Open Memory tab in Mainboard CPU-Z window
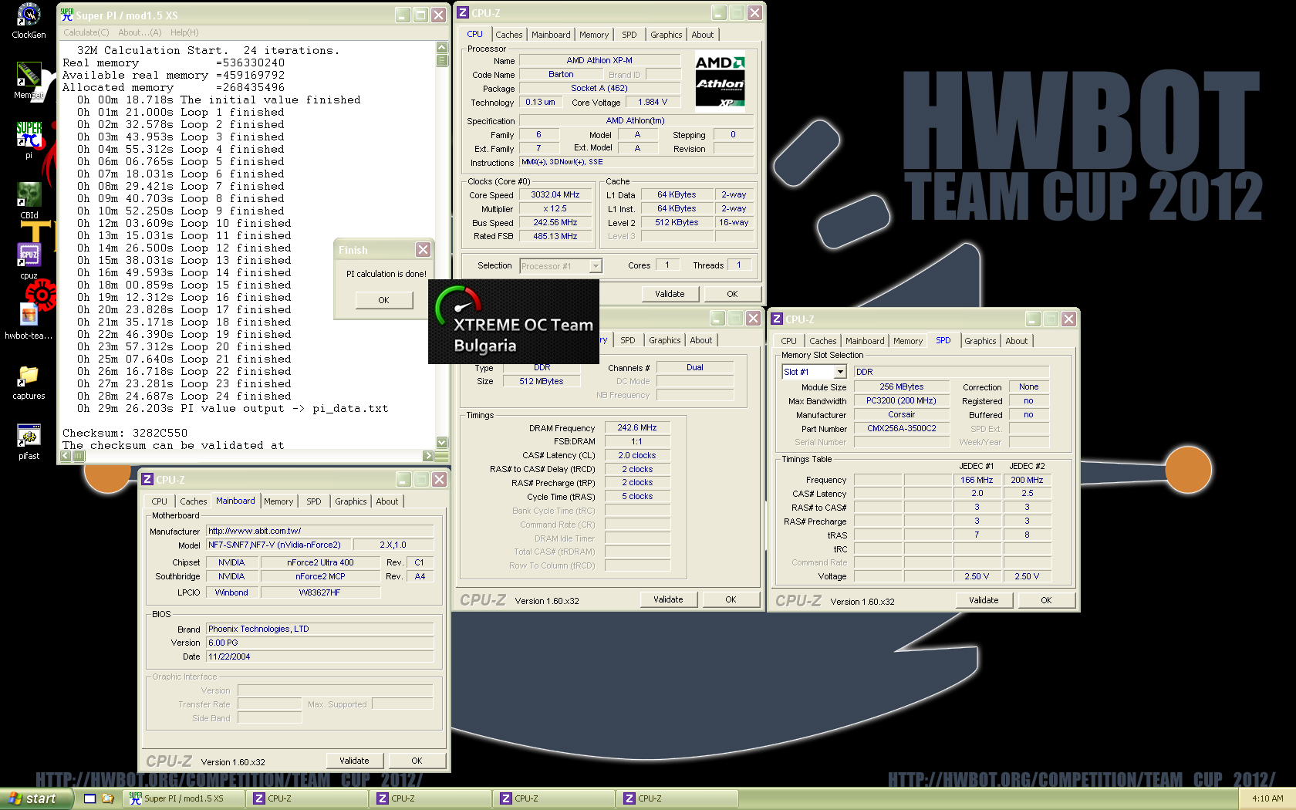1296x810 pixels. pos(278,501)
